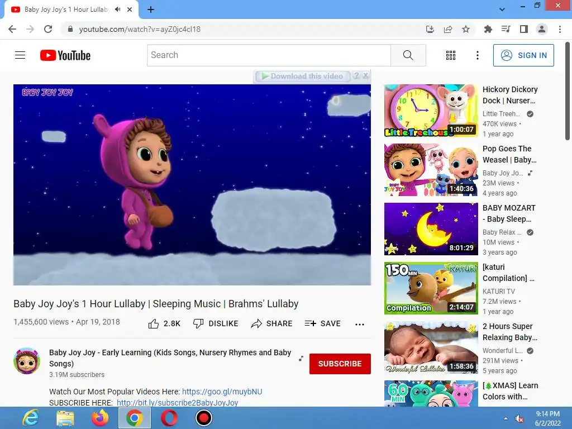Focus the YouTube Search field
572x429 pixels.
[x=269, y=55]
